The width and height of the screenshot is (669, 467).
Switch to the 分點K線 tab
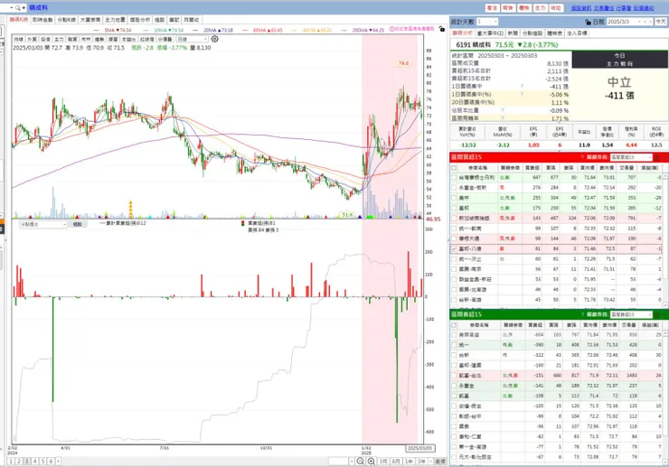[x=67, y=20]
